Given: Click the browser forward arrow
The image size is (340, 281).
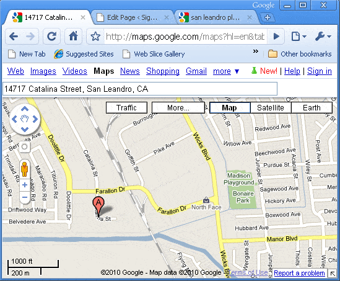Looking at the screenshot, I should click(x=30, y=36).
